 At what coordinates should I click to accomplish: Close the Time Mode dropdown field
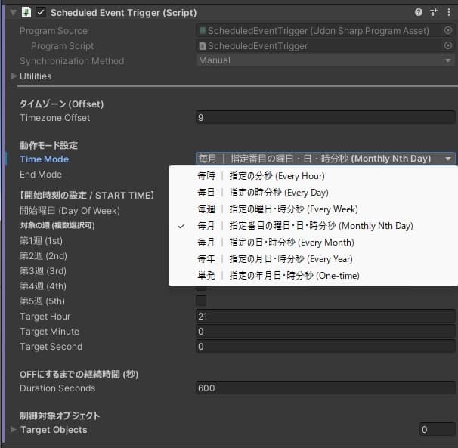click(325, 159)
